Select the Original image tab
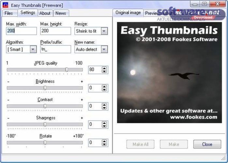Viewport: 228px width, 163px height. 128,13
